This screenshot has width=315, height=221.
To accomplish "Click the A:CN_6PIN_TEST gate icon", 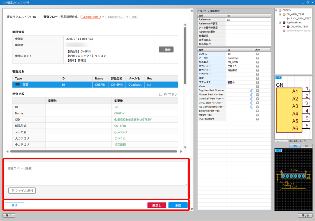I will 288,18.
